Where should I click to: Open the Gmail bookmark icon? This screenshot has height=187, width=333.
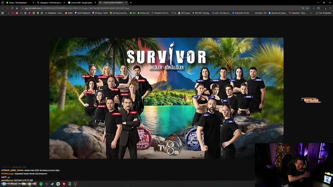[21, 13]
